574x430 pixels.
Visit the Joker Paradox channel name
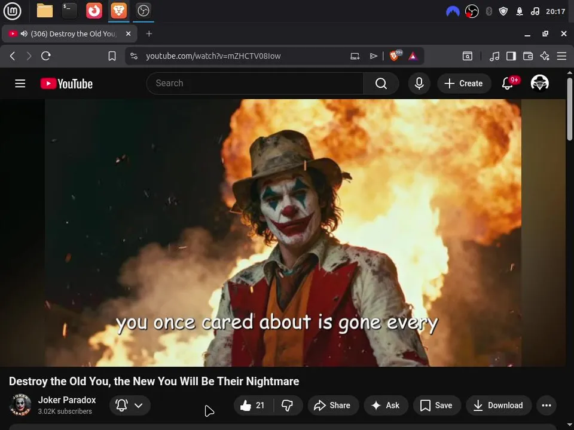(67, 400)
